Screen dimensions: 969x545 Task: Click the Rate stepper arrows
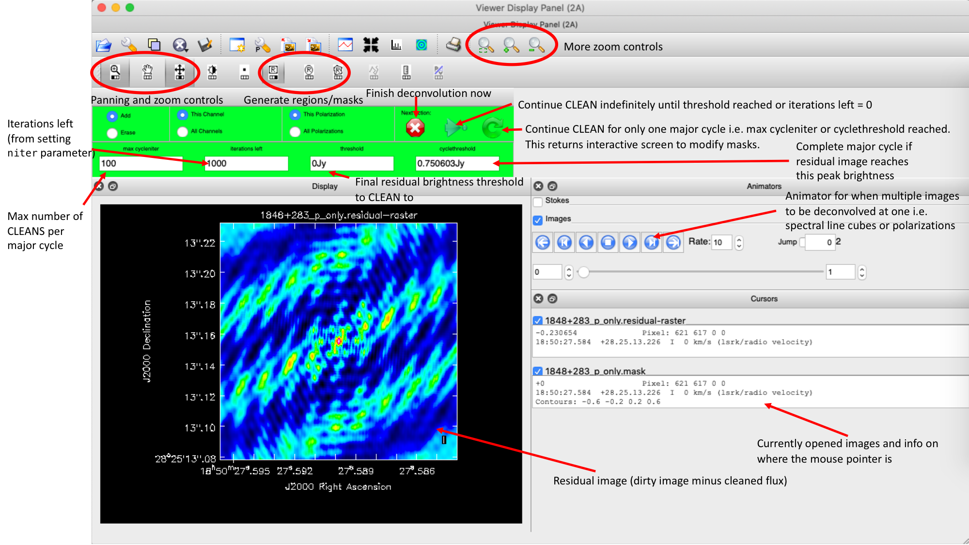(739, 243)
